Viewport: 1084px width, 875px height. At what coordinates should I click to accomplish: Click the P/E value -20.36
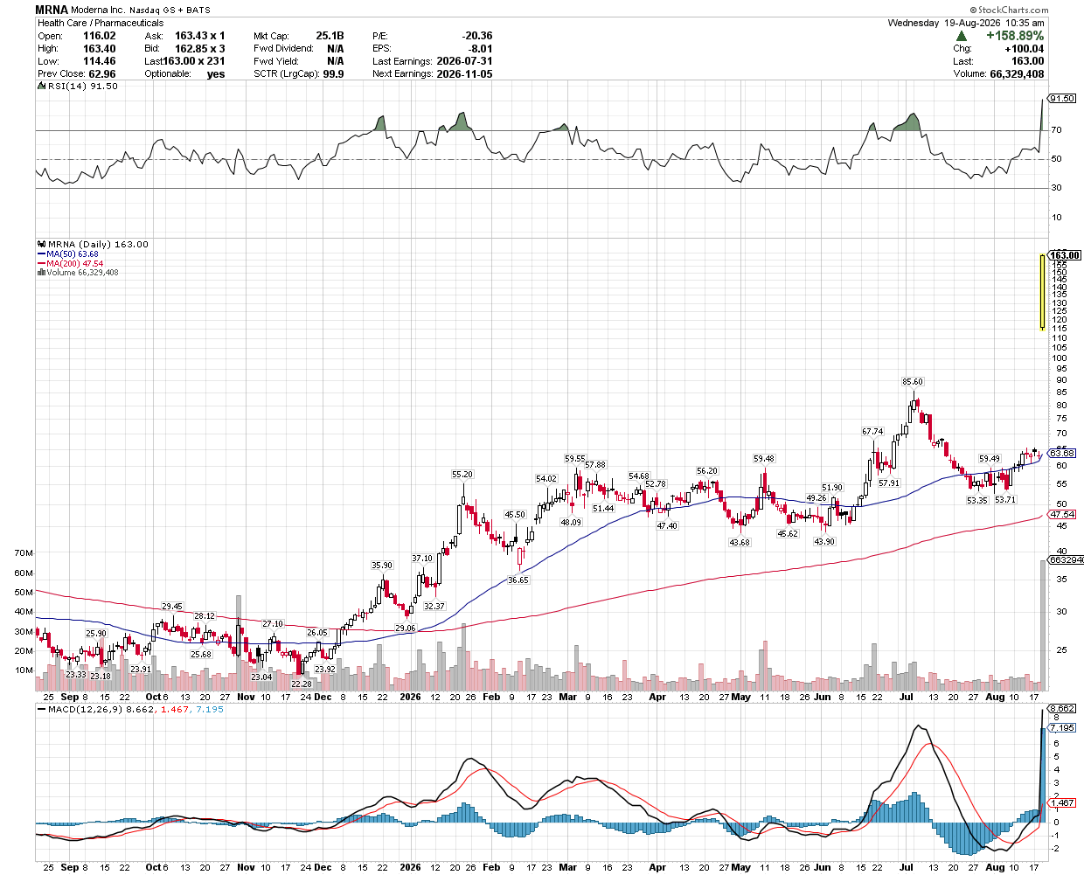477,36
